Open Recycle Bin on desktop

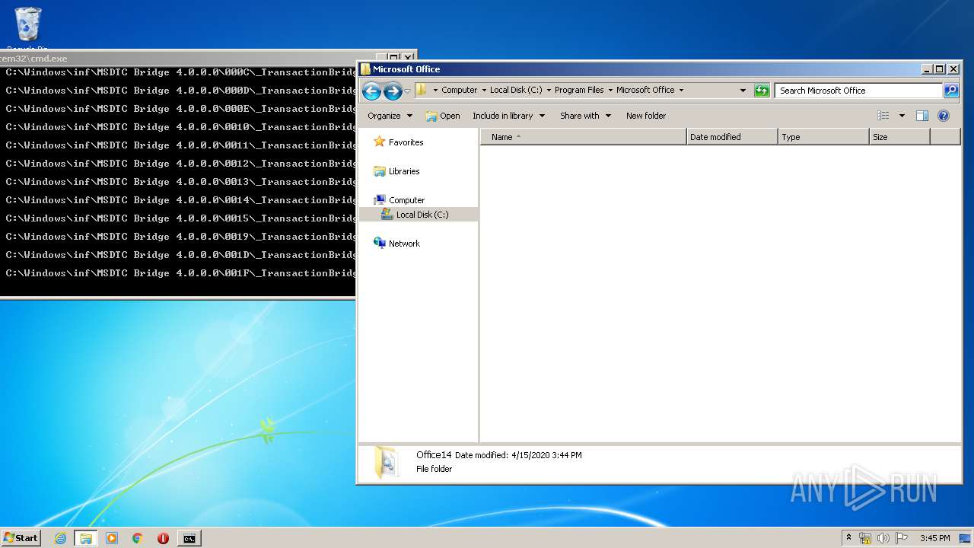tap(27, 27)
